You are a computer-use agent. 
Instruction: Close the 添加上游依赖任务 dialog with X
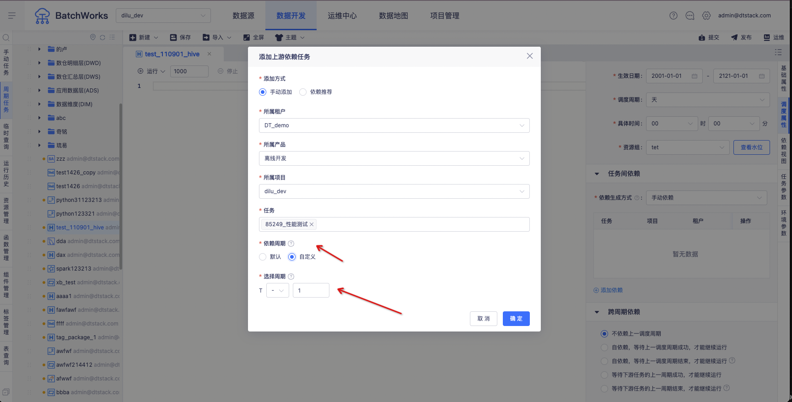[529, 56]
